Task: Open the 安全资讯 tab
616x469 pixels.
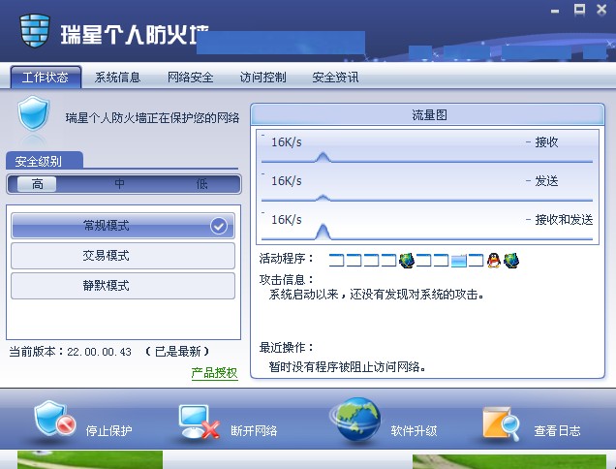Action: (335, 78)
